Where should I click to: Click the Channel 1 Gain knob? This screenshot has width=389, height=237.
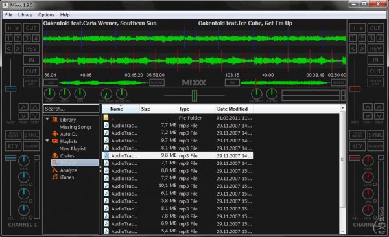[x=24, y=161]
